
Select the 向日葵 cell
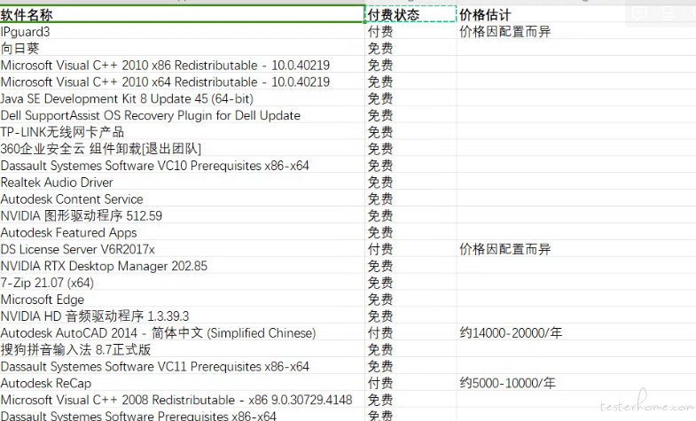(182, 48)
